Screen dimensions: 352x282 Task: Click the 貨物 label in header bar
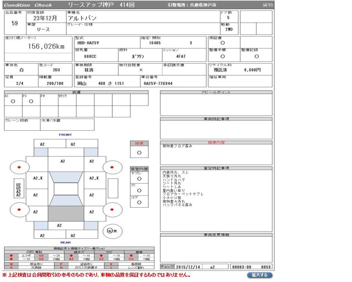267,5
